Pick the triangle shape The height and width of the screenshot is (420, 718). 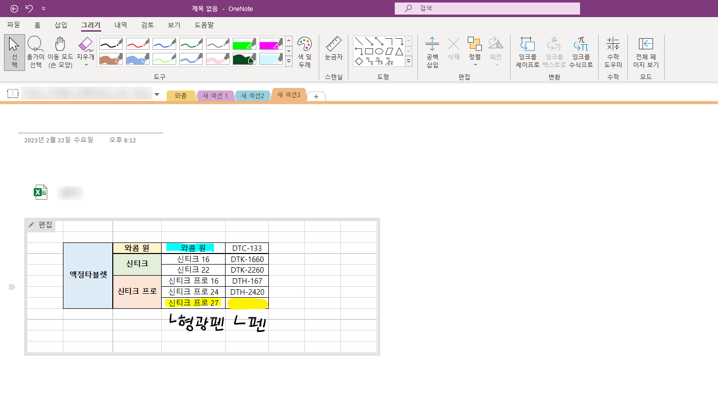click(x=399, y=51)
